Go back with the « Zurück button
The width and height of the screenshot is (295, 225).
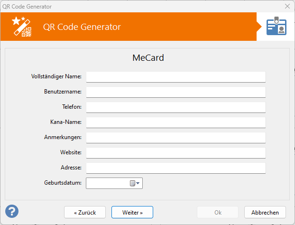coord(85,212)
